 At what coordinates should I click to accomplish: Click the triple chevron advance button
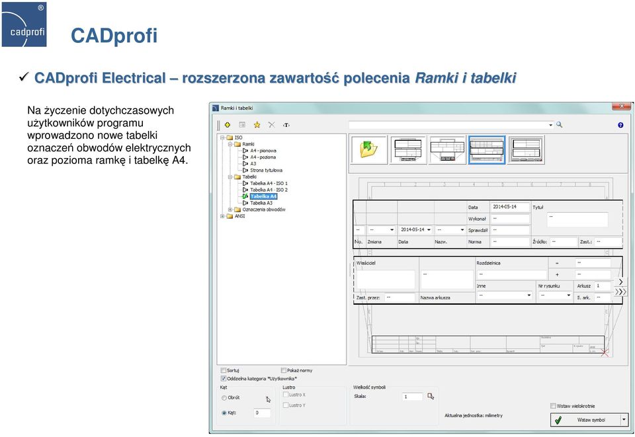(620, 292)
